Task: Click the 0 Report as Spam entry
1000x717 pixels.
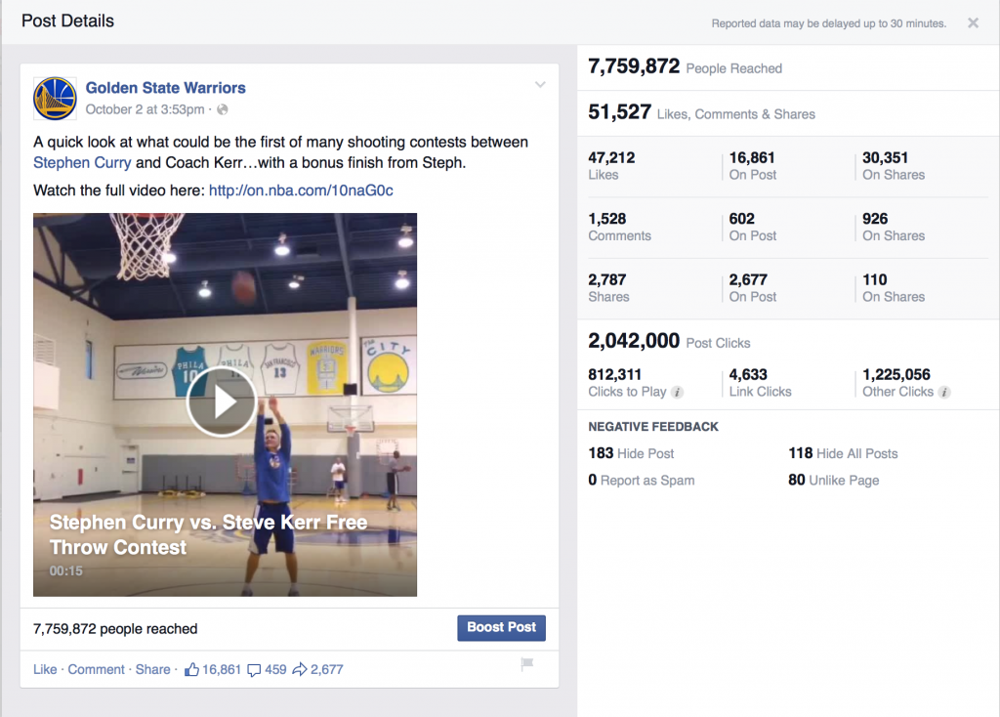Action: tap(641, 481)
